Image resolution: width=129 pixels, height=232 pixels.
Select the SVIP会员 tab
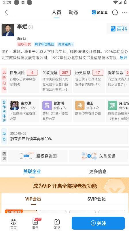96,199
